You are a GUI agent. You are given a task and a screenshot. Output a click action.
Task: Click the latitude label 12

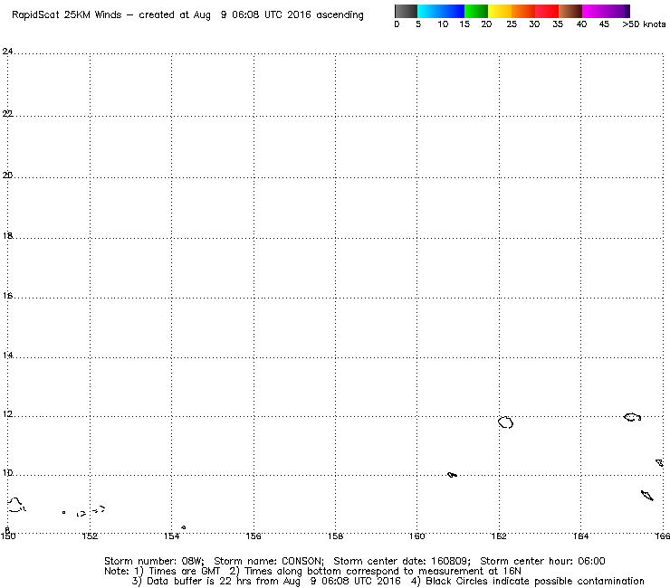(7, 414)
